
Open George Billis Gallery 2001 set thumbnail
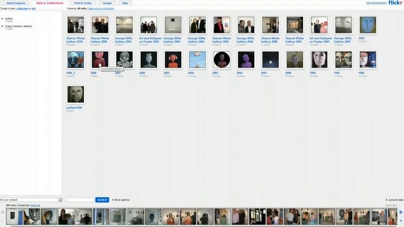coord(343,25)
